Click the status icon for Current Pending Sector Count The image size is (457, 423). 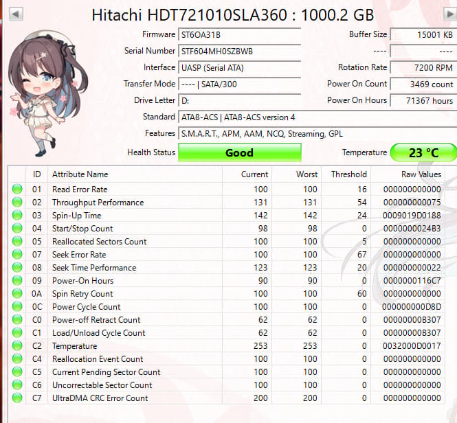click(17, 371)
